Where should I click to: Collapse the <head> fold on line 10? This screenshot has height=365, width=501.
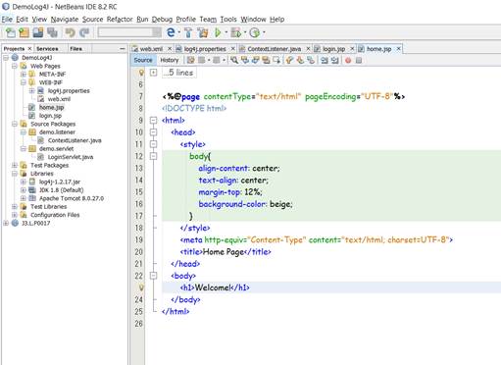tap(153, 132)
